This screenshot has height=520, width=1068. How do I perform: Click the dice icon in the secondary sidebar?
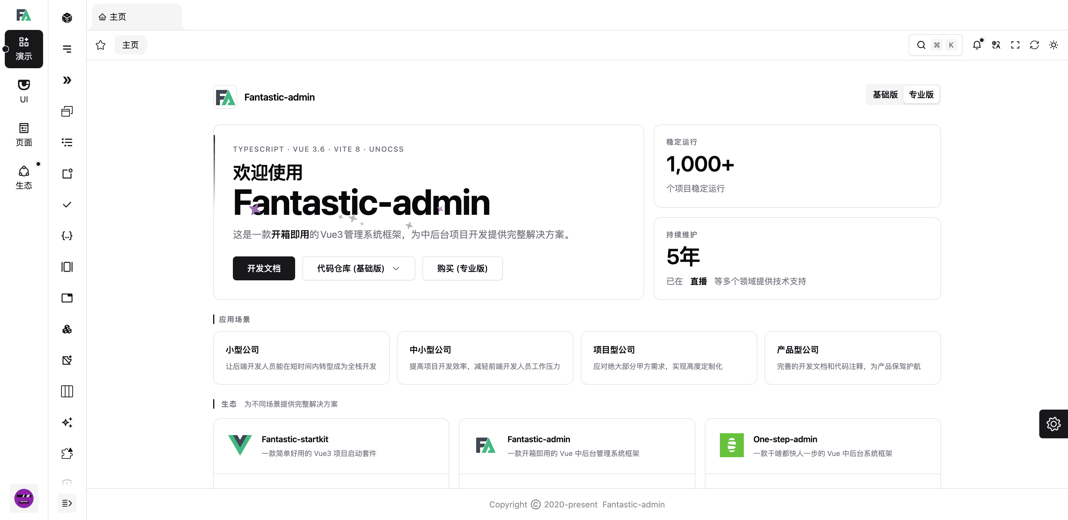(67, 18)
